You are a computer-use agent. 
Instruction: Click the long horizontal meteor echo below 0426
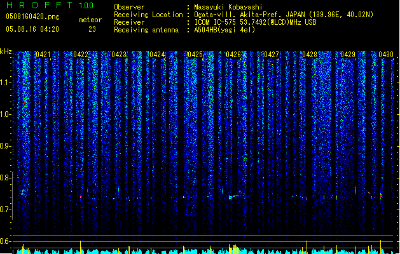click(x=235, y=196)
